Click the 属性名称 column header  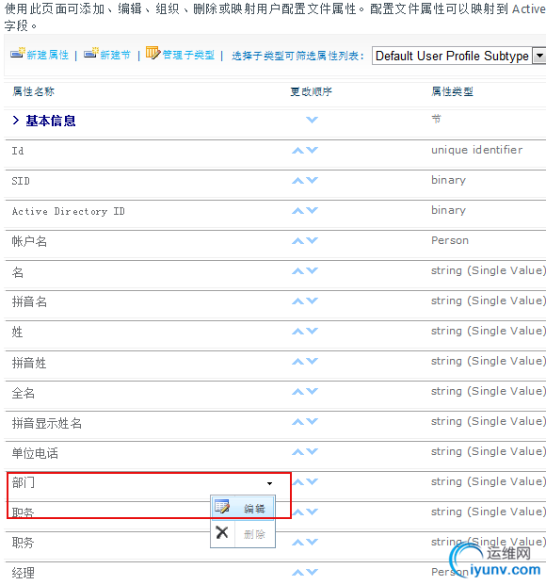tap(33, 91)
